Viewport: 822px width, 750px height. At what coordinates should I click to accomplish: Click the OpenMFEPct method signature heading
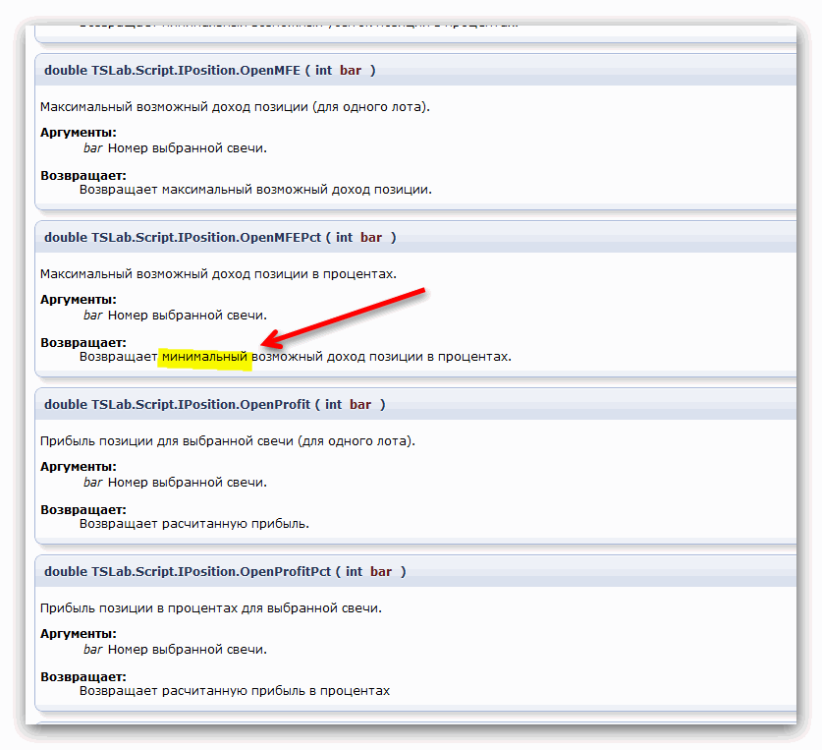(x=220, y=237)
